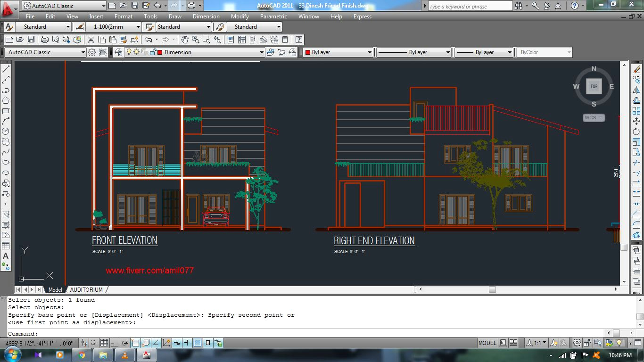Click the N compass direction on ViewCube
This screenshot has height=362, width=644.
pos(594,69)
